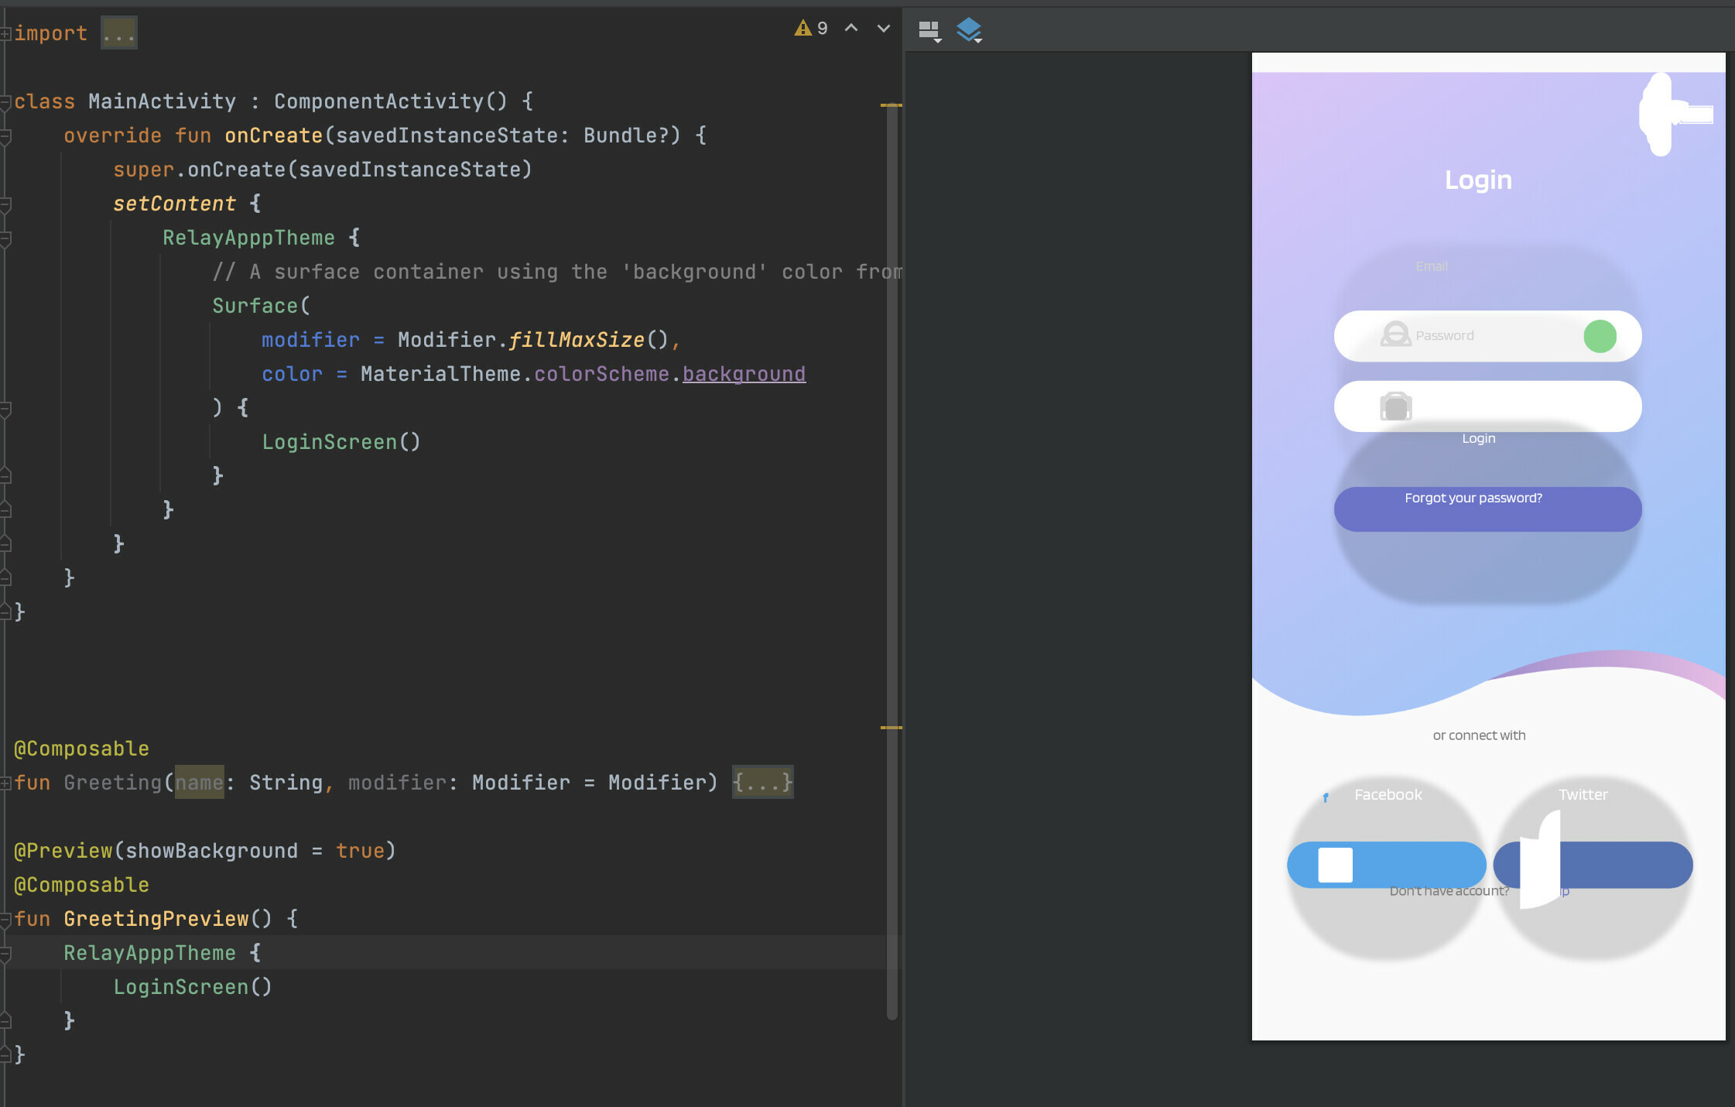Screen dimensions: 1735x1107
Task: Click the 'or connect with' text
Action: pyautogui.click(x=1479, y=735)
